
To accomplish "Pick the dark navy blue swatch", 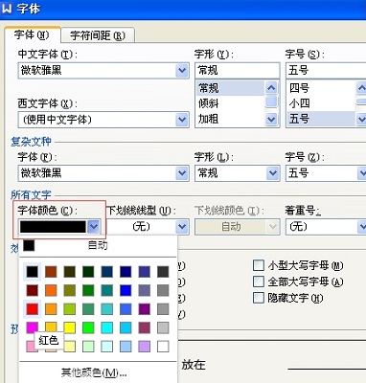I will tap(126, 272).
